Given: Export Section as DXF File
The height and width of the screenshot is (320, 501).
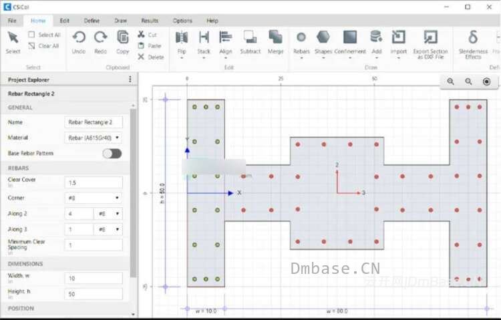Looking at the screenshot, I should 430,45.
